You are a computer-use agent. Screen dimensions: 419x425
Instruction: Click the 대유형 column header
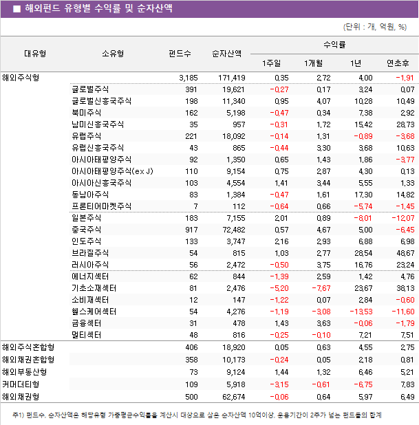click(35, 54)
